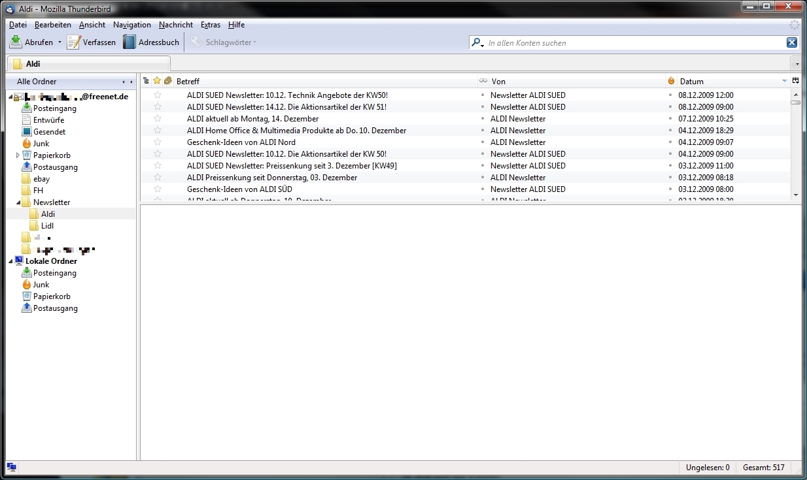The width and height of the screenshot is (807, 480).
Task: Open the Entwürfe drafts folder
Action: pos(48,120)
